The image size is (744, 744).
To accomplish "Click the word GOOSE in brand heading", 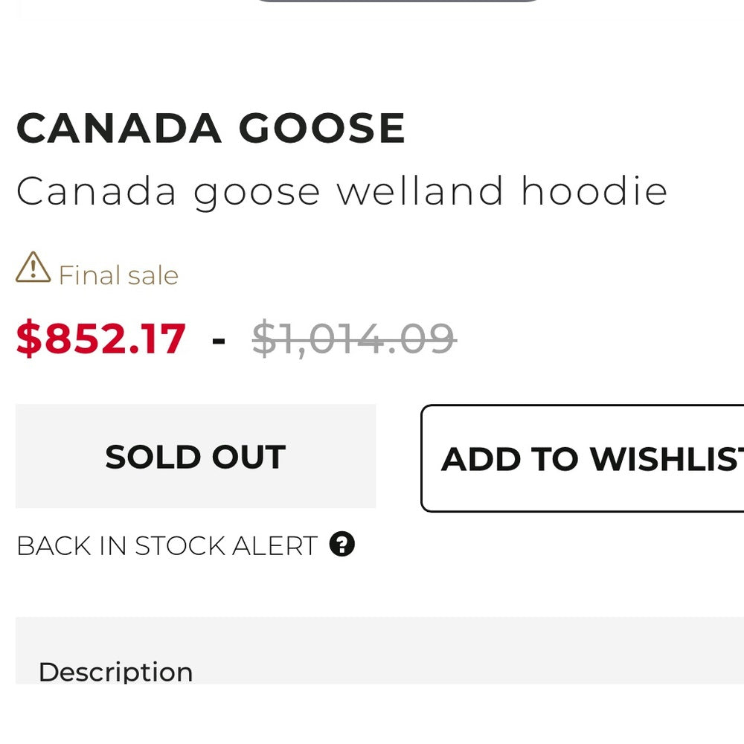I will [x=321, y=128].
